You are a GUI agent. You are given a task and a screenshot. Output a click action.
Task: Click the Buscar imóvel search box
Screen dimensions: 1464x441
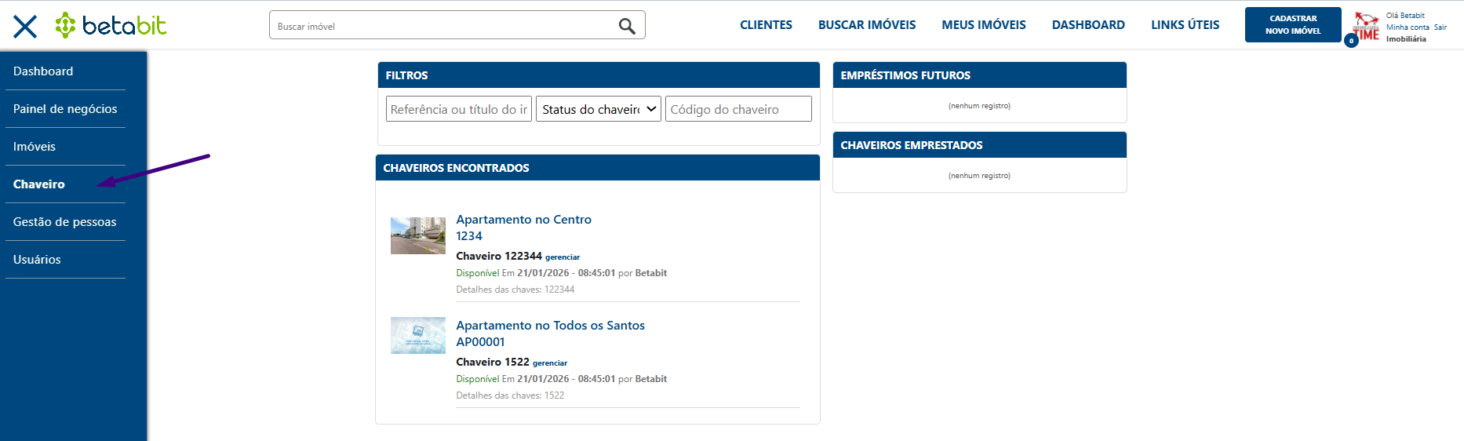[443, 26]
